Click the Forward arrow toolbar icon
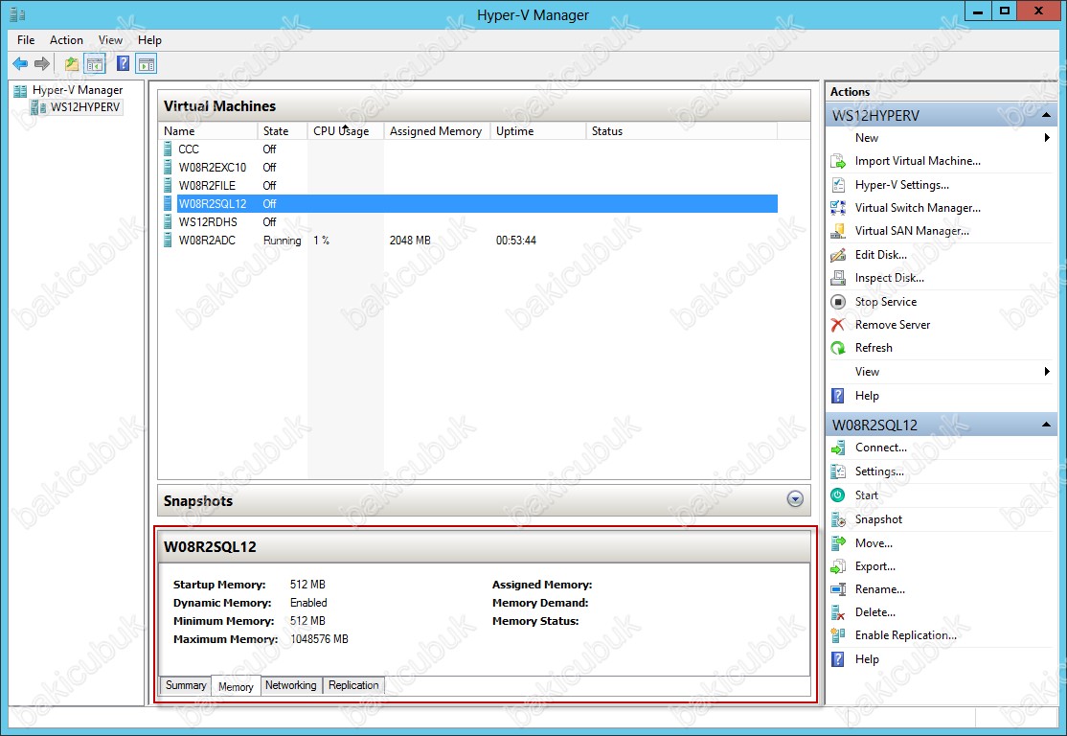 42,64
